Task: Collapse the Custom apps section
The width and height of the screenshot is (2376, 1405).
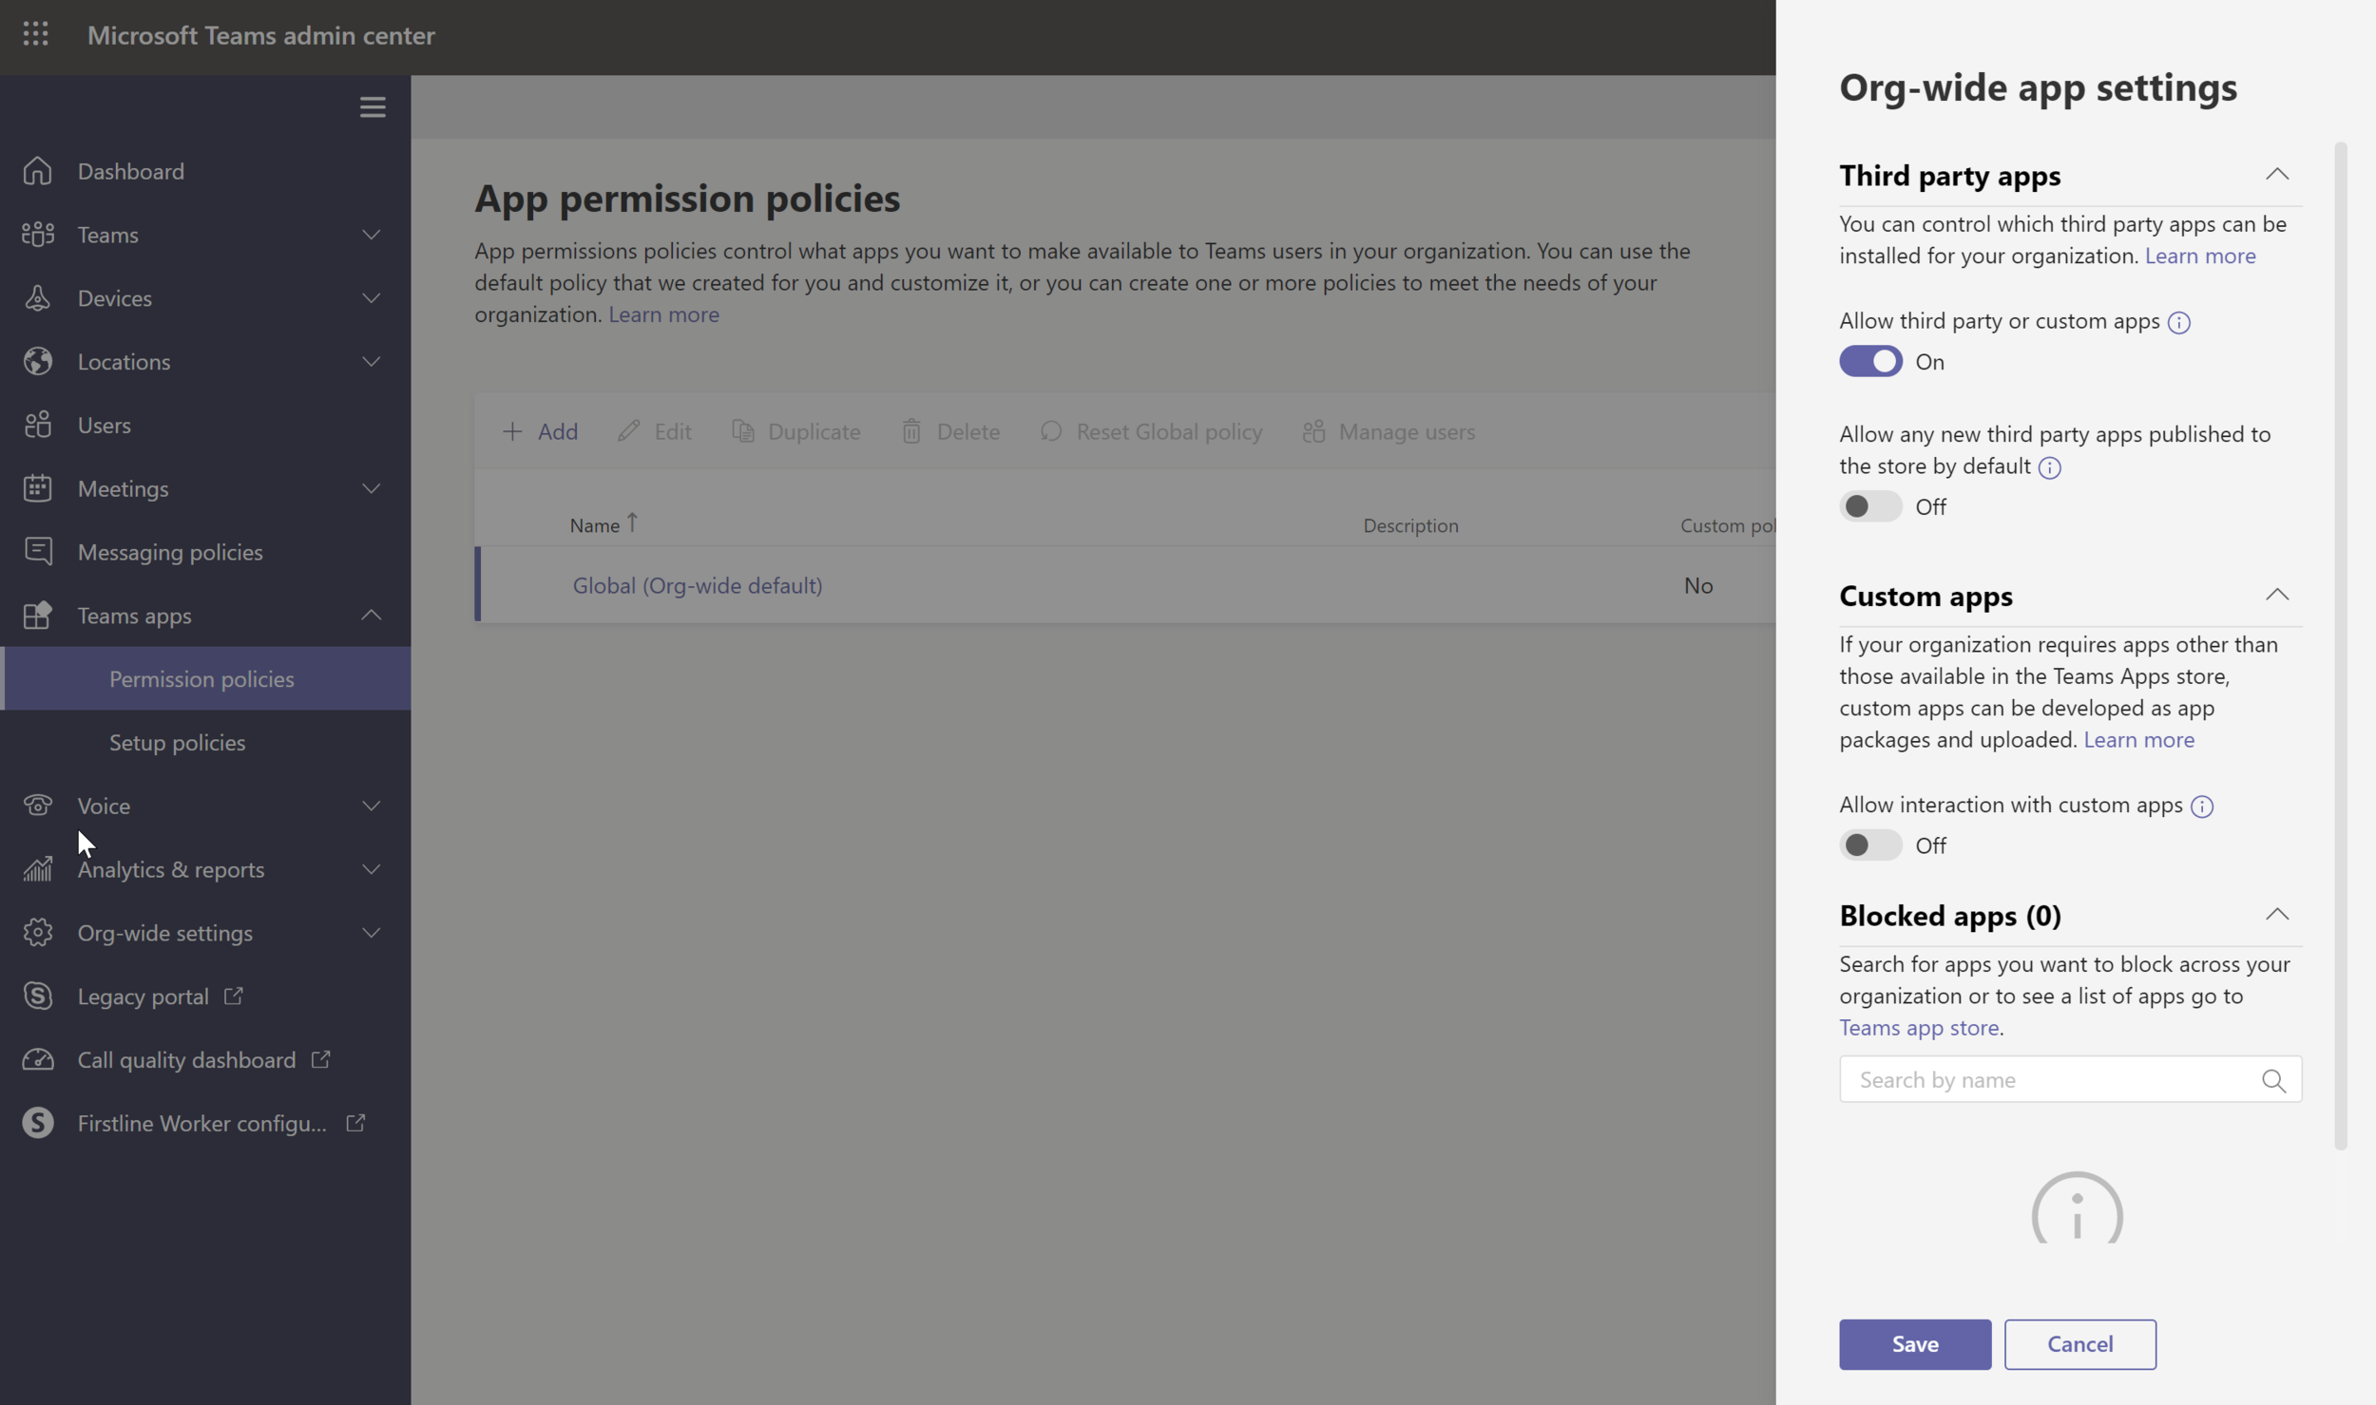Action: point(2276,595)
